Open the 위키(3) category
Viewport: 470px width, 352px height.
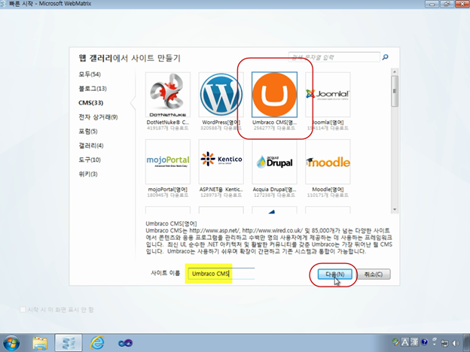point(88,174)
